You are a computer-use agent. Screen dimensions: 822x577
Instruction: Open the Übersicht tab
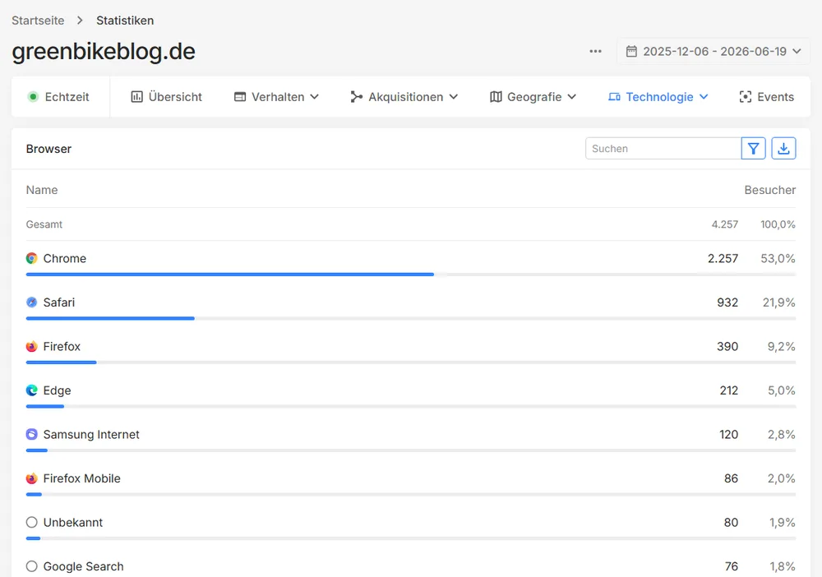pyautogui.click(x=166, y=97)
